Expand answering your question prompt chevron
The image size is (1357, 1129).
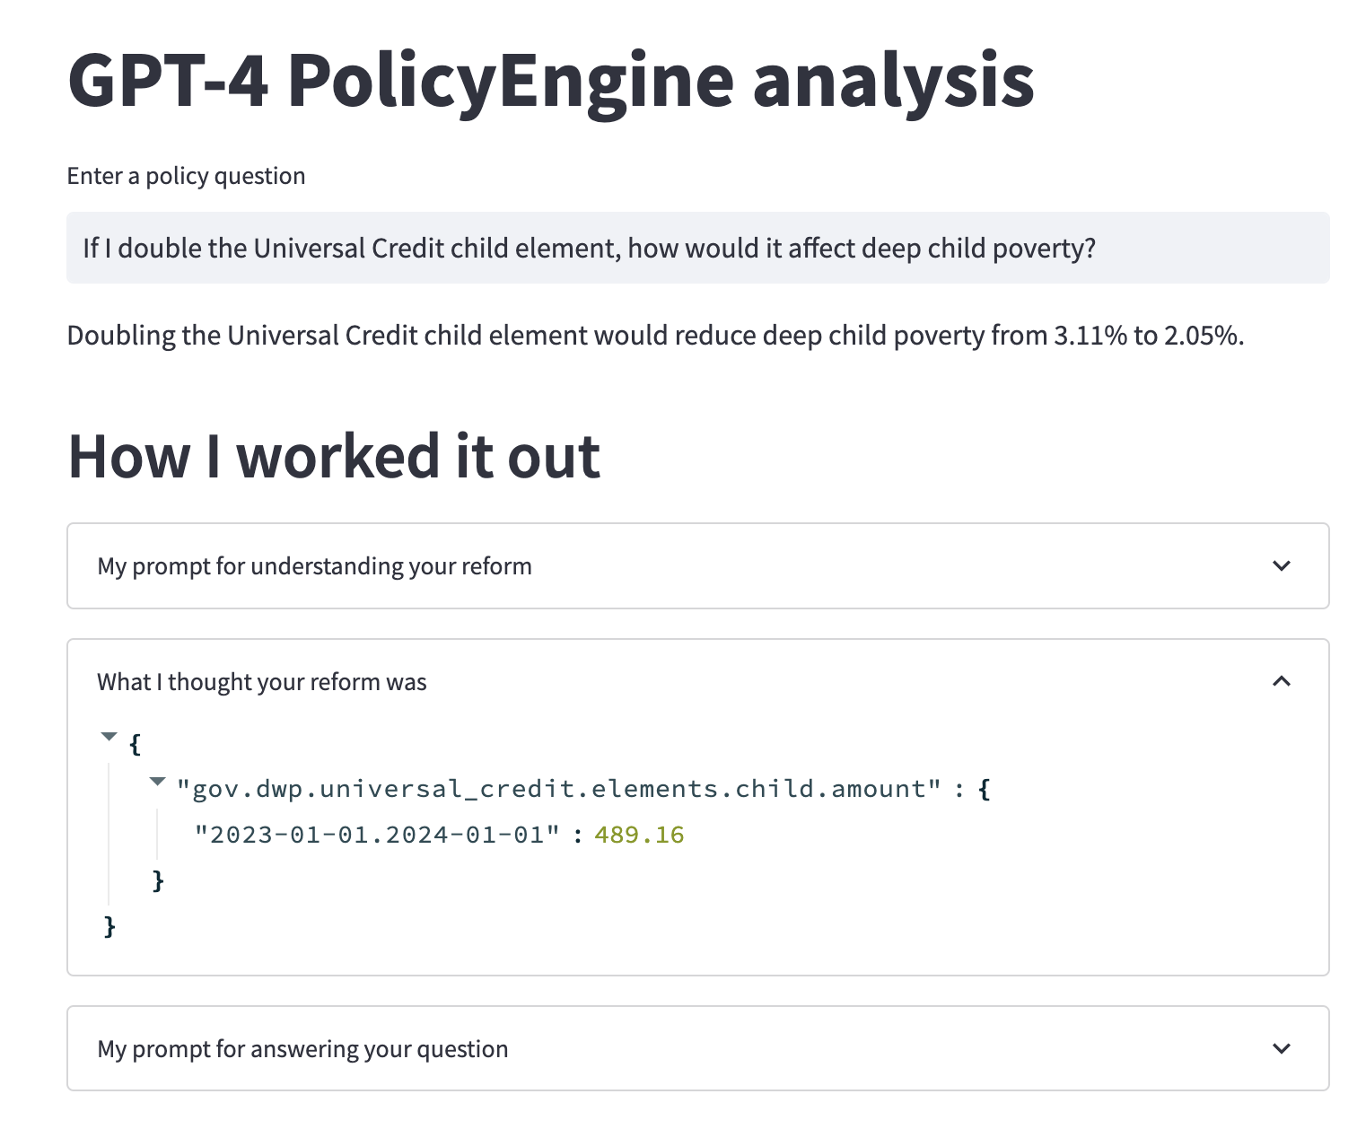[1282, 1048]
